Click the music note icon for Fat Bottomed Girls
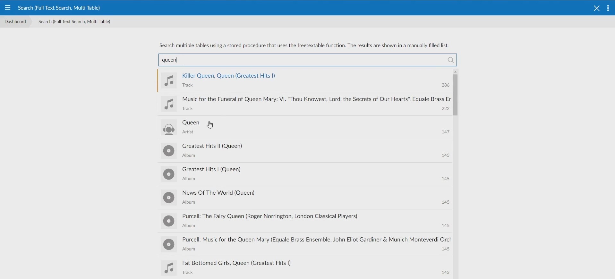615x279 pixels. [169, 268]
